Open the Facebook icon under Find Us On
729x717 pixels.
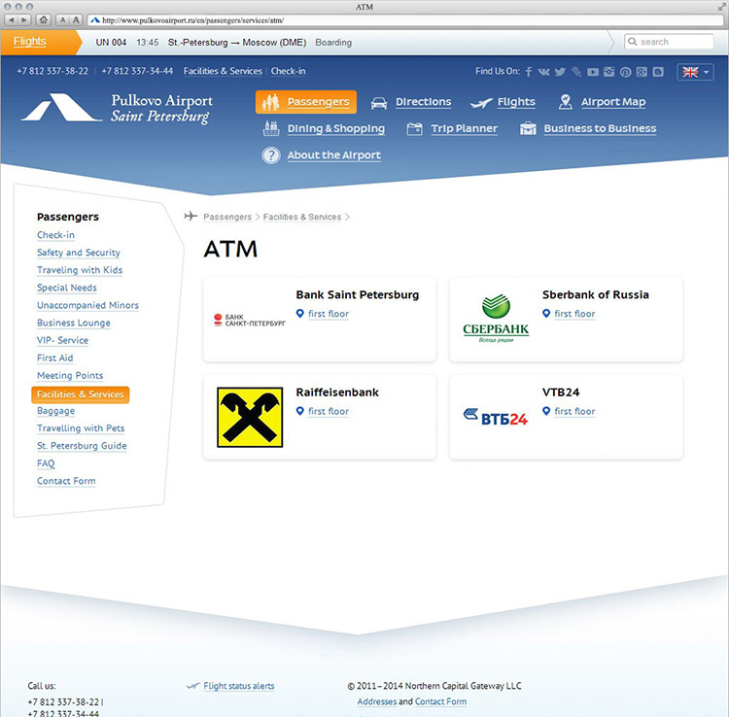pyautogui.click(x=529, y=72)
